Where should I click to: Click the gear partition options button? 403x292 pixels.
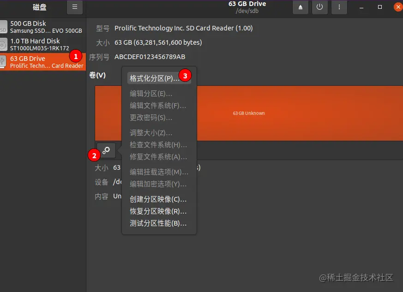point(107,150)
